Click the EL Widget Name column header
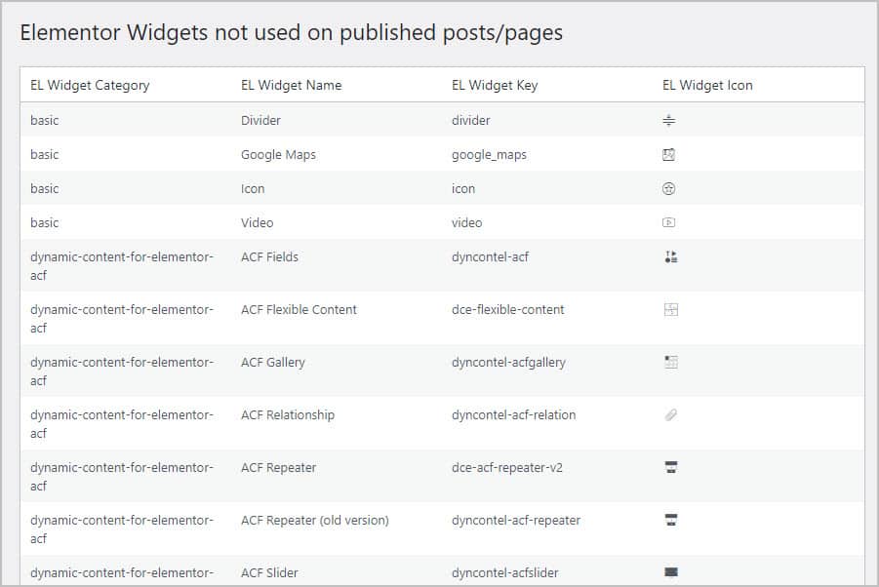879x587 pixels. coord(291,85)
